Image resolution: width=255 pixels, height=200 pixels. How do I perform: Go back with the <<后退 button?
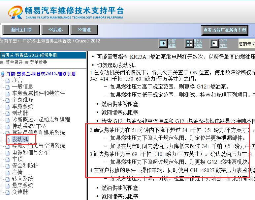click(55, 30)
